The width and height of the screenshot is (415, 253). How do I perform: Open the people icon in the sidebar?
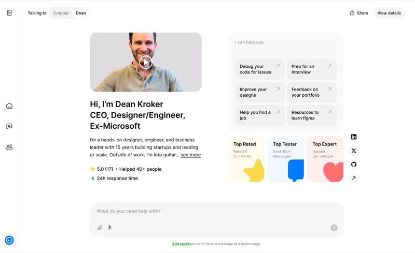pyautogui.click(x=9, y=147)
